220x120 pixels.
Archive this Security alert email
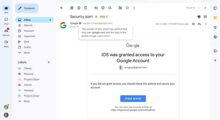[x=72, y=8]
